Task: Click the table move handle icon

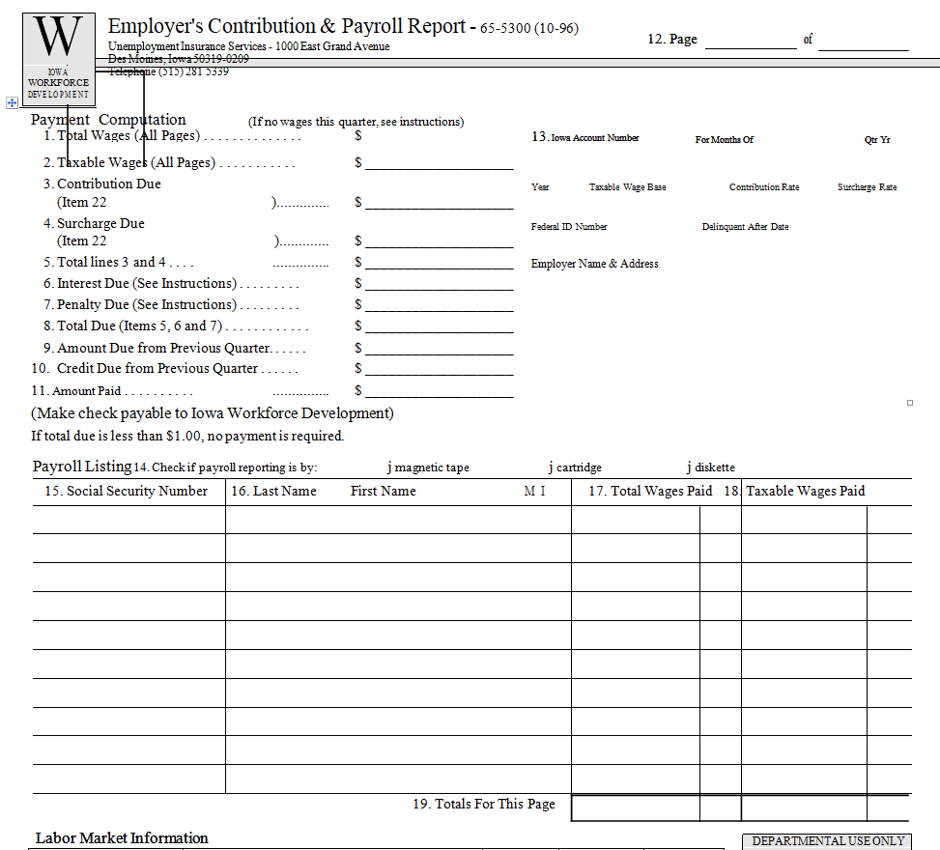Action: pyautogui.click(x=12, y=102)
